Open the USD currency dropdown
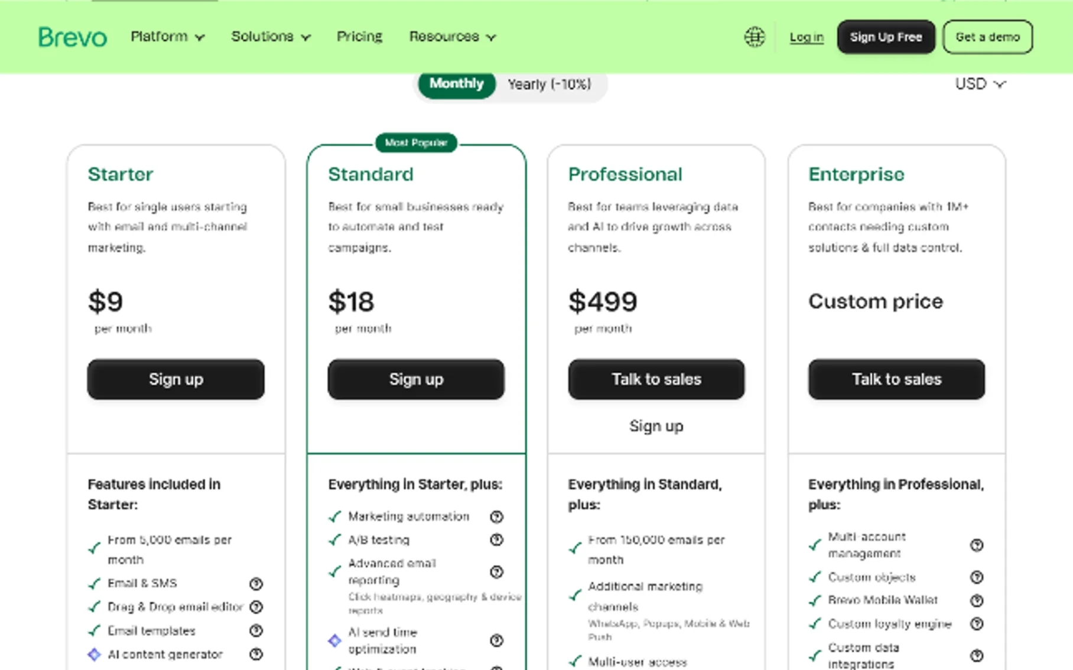Screen dimensions: 1073x670 pos(980,84)
